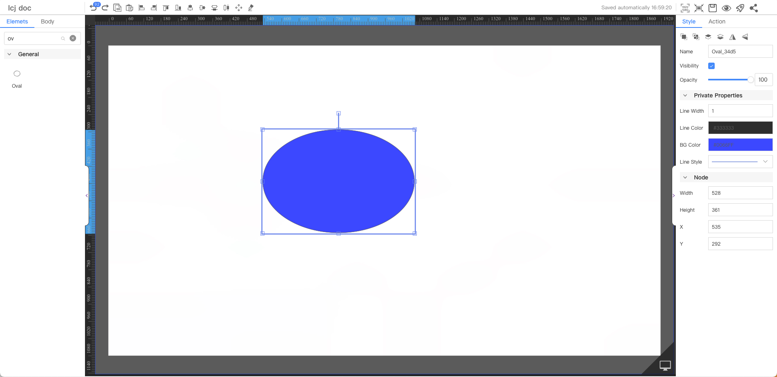Click the oval's rotation handle
The width and height of the screenshot is (777, 377).
[x=339, y=113]
